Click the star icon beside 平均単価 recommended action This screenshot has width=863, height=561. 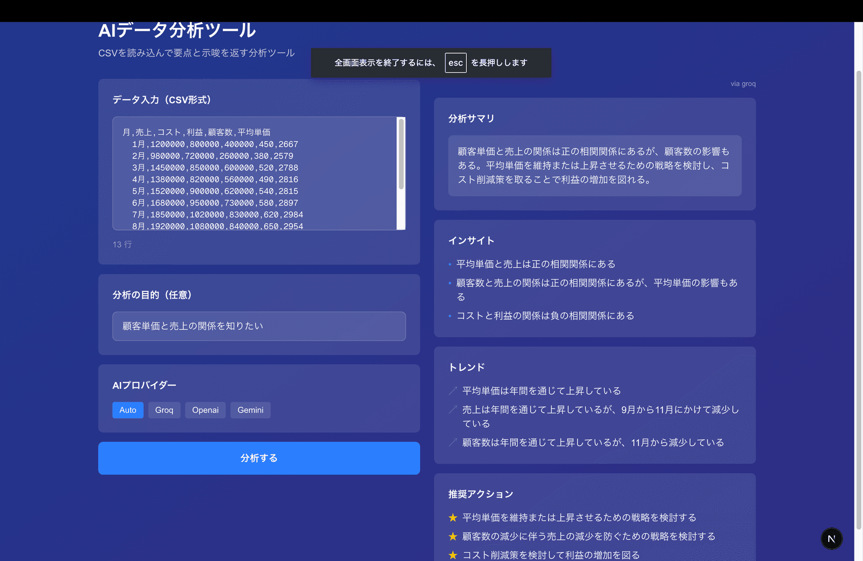coord(453,518)
